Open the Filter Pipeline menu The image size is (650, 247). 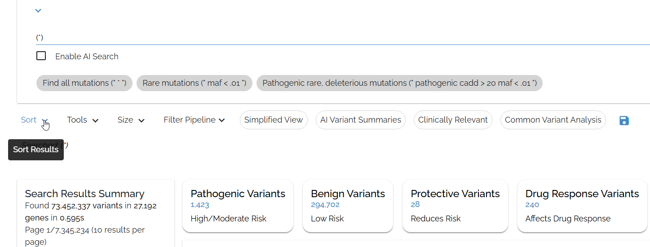(194, 120)
